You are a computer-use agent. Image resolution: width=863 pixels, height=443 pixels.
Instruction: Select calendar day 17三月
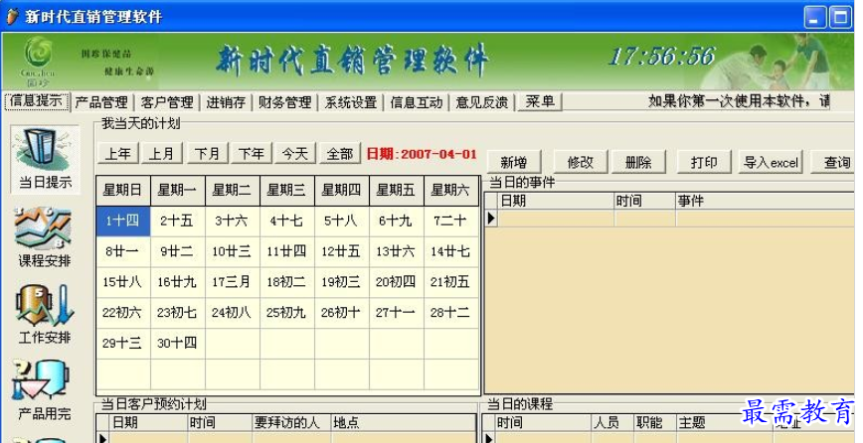(232, 282)
